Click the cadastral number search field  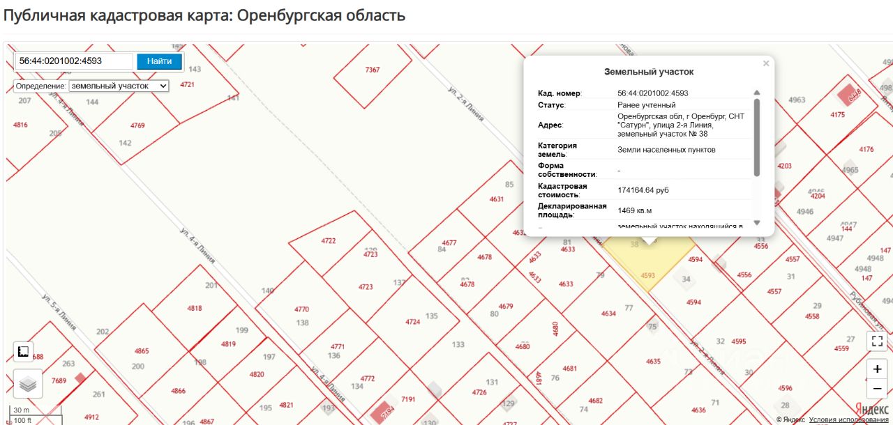click(x=74, y=61)
